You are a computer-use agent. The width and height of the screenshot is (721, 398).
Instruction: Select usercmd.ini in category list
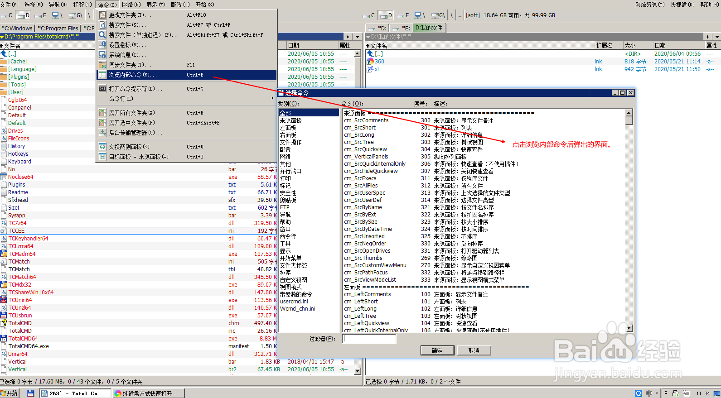click(309, 302)
